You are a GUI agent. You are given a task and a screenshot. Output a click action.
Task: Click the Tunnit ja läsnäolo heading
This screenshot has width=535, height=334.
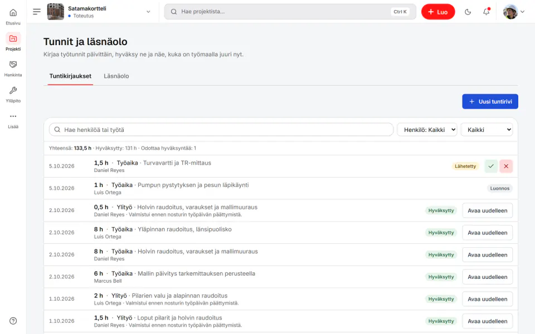pos(85,42)
